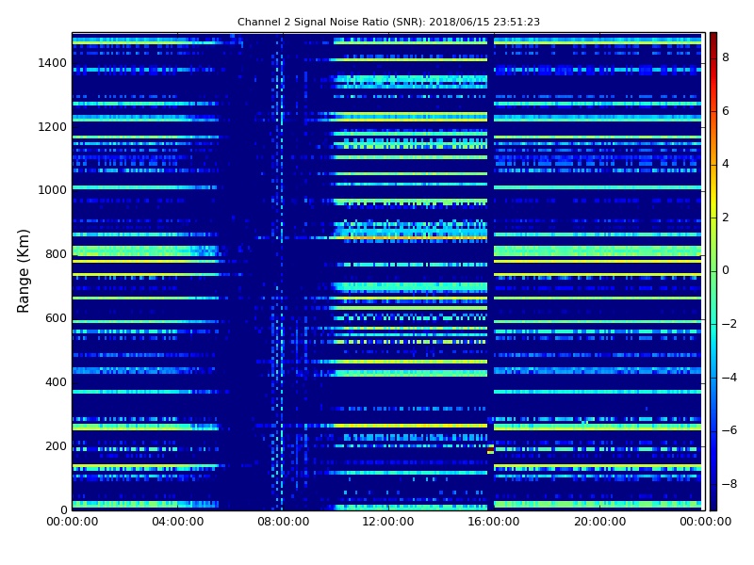
Task: Click the 20:00:00 time axis label
Action: coord(599,522)
